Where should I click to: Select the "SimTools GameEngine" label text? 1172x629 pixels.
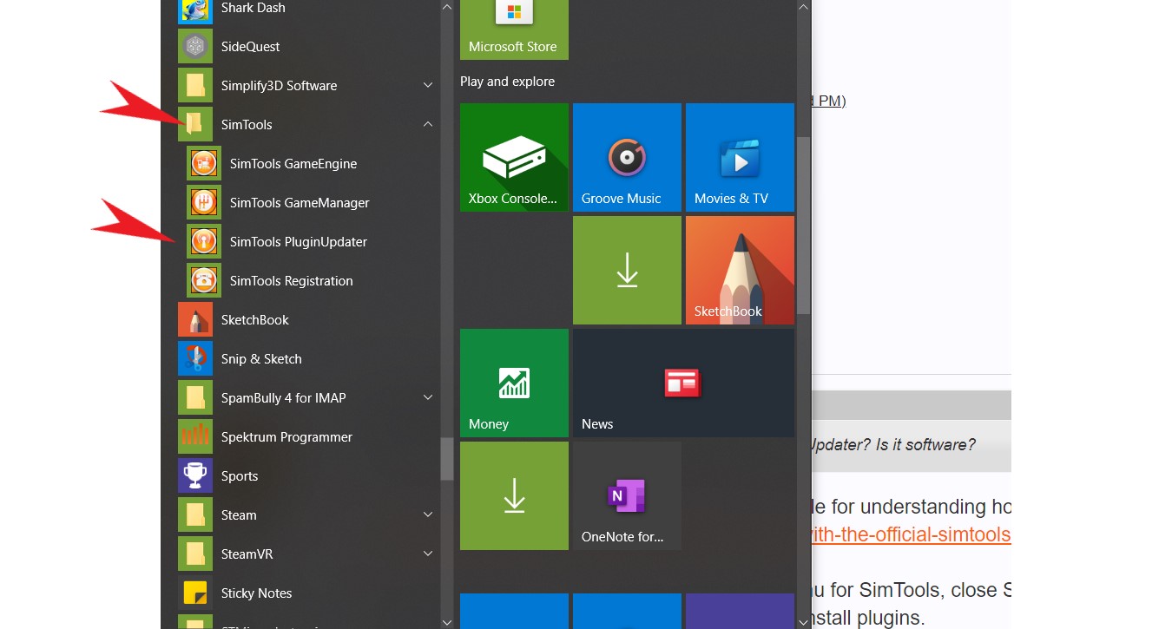coord(293,164)
